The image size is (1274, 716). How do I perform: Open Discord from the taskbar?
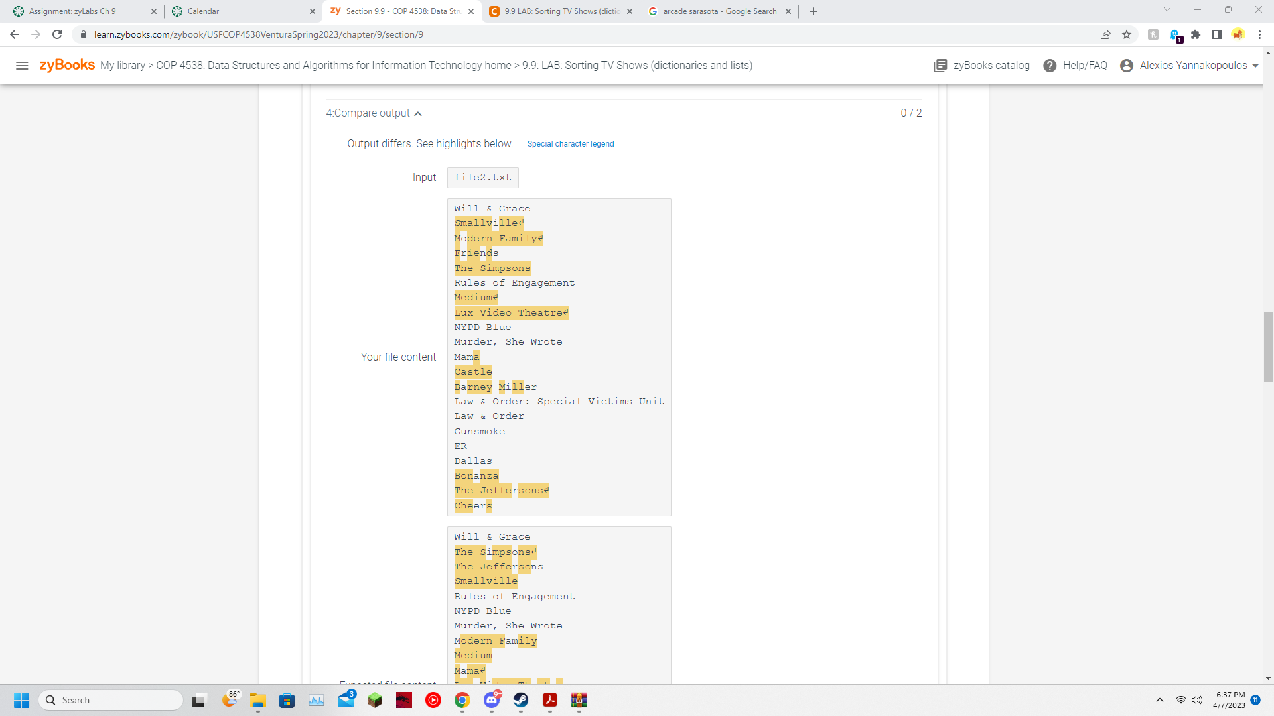[x=492, y=700]
